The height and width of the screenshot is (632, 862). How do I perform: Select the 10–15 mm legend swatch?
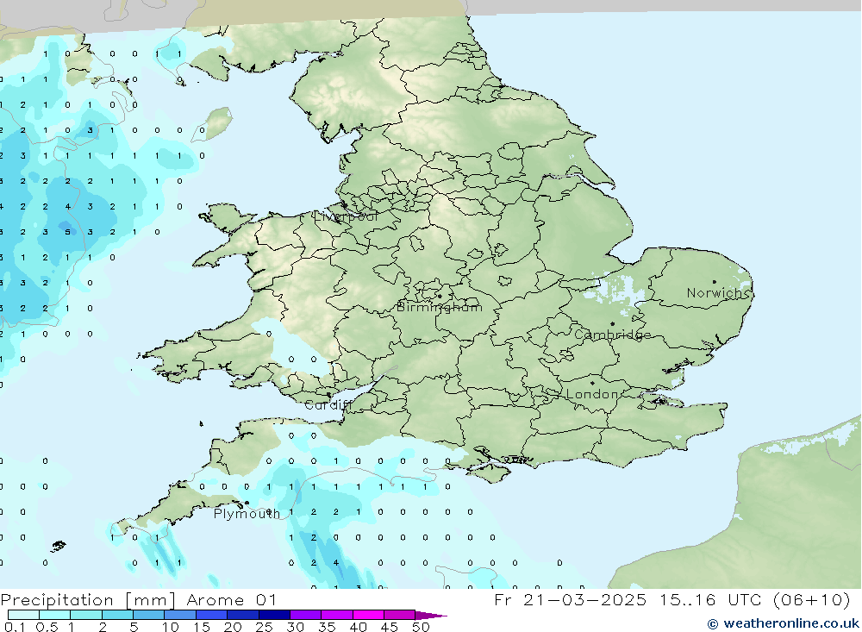pyautogui.click(x=180, y=615)
